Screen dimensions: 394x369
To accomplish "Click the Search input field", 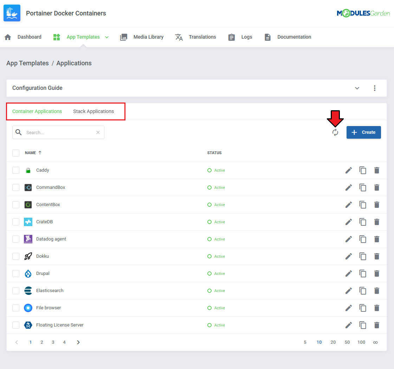I will coord(58,132).
